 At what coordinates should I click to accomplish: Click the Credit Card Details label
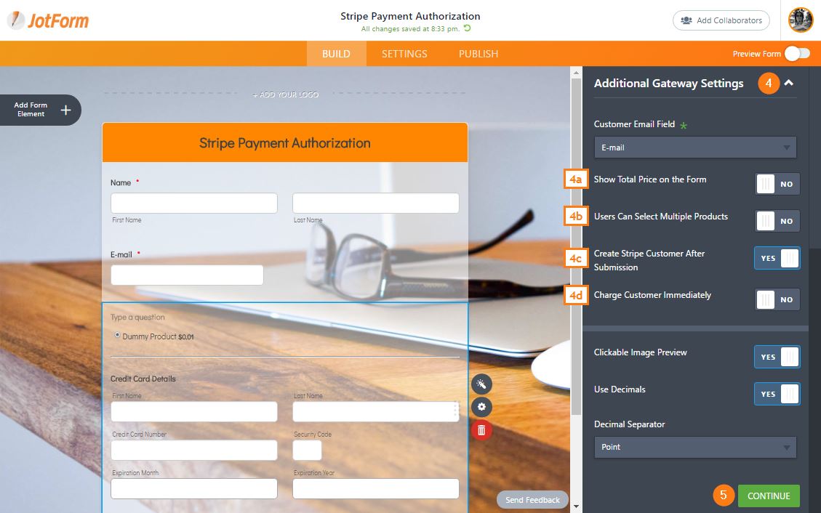[x=143, y=379]
